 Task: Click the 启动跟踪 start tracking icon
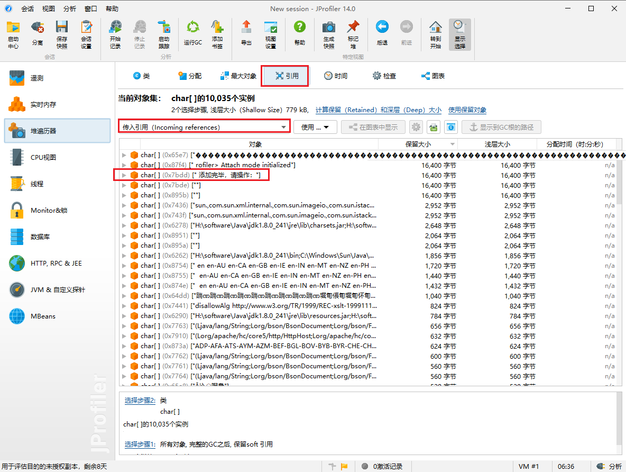pos(164,34)
